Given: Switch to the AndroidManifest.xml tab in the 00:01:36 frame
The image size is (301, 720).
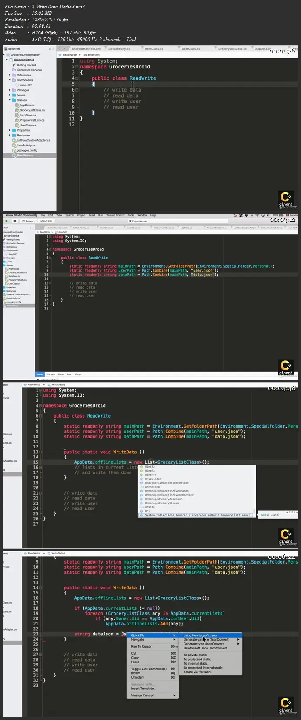Looking at the screenshot, I should coord(86,49).
